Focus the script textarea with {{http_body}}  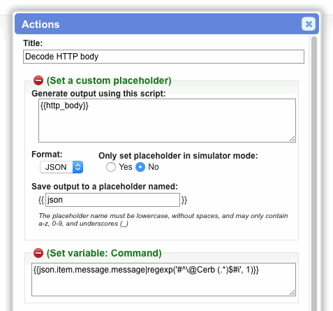coord(167,120)
